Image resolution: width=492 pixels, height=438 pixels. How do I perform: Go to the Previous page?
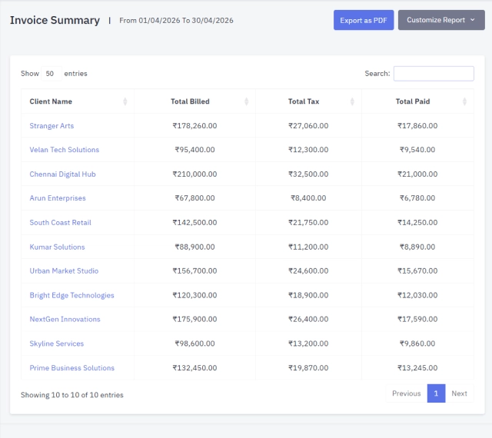(x=407, y=393)
